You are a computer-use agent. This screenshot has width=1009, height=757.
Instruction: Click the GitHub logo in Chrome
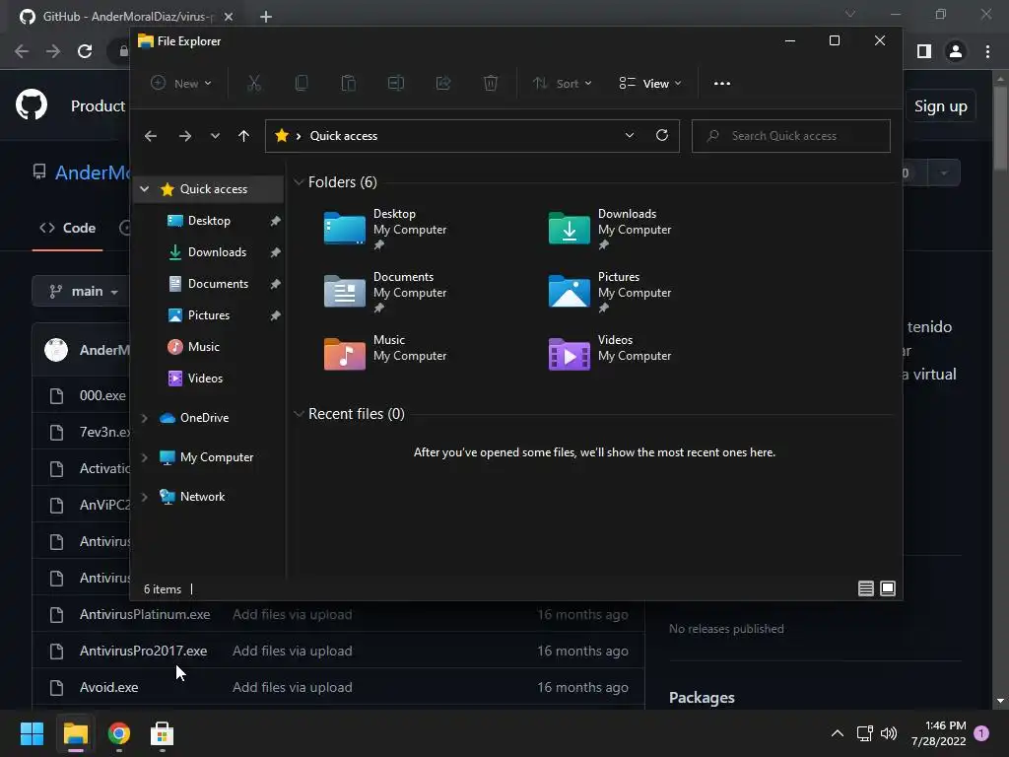pos(31,105)
